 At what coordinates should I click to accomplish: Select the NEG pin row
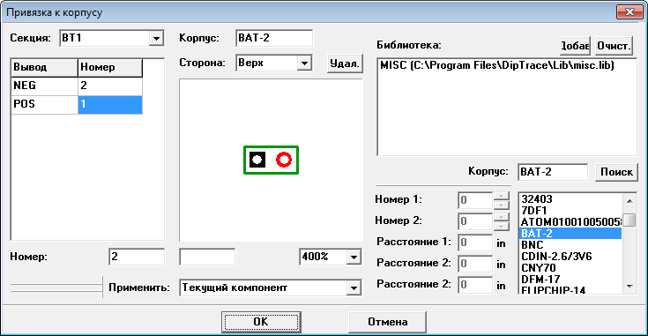[77, 86]
